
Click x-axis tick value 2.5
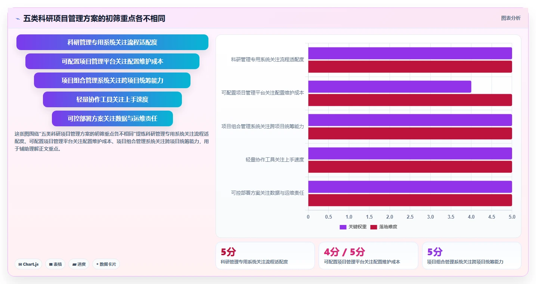coord(410,217)
